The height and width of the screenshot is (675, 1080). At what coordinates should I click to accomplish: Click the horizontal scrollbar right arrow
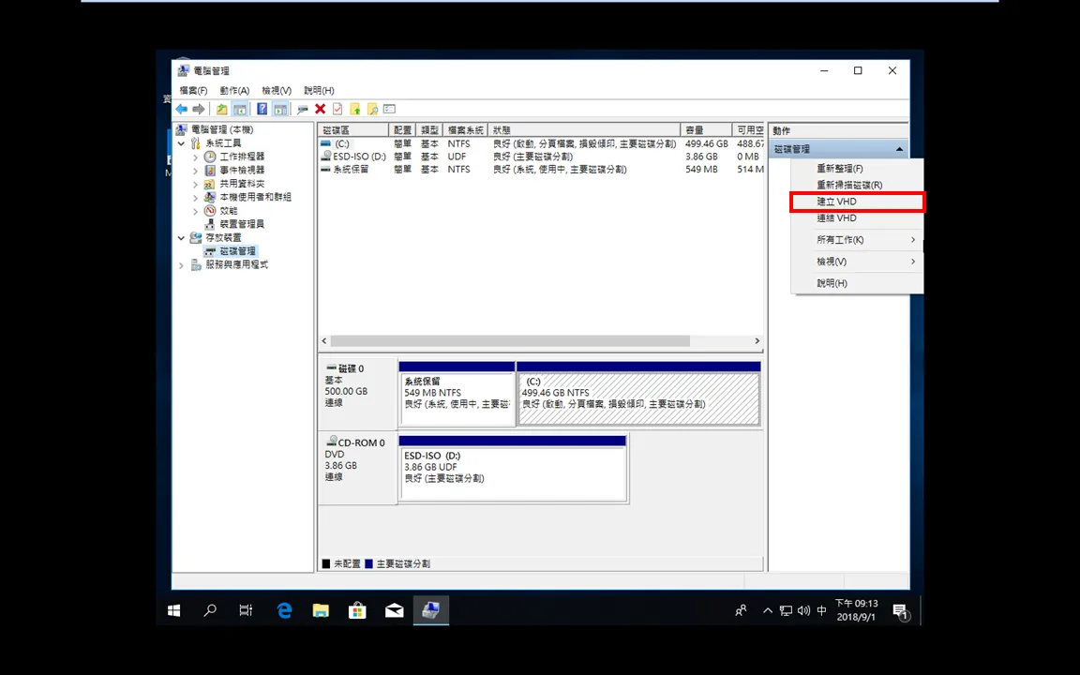pyautogui.click(x=757, y=341)
